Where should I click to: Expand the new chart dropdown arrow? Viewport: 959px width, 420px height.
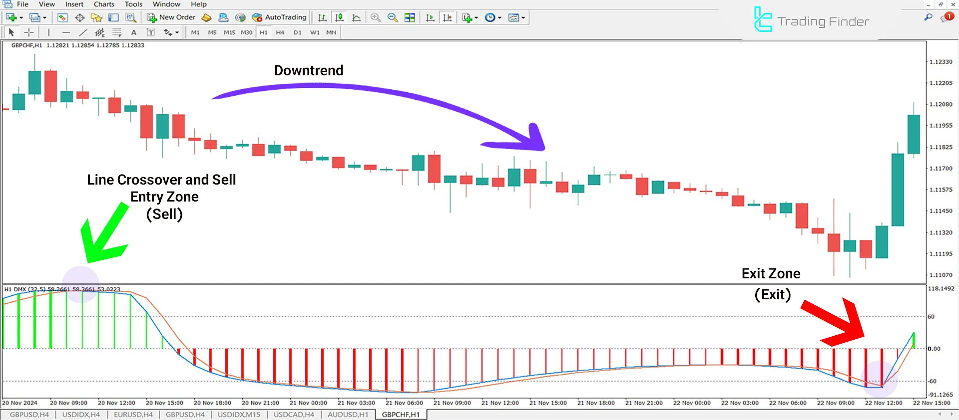[x=21, y=18]
